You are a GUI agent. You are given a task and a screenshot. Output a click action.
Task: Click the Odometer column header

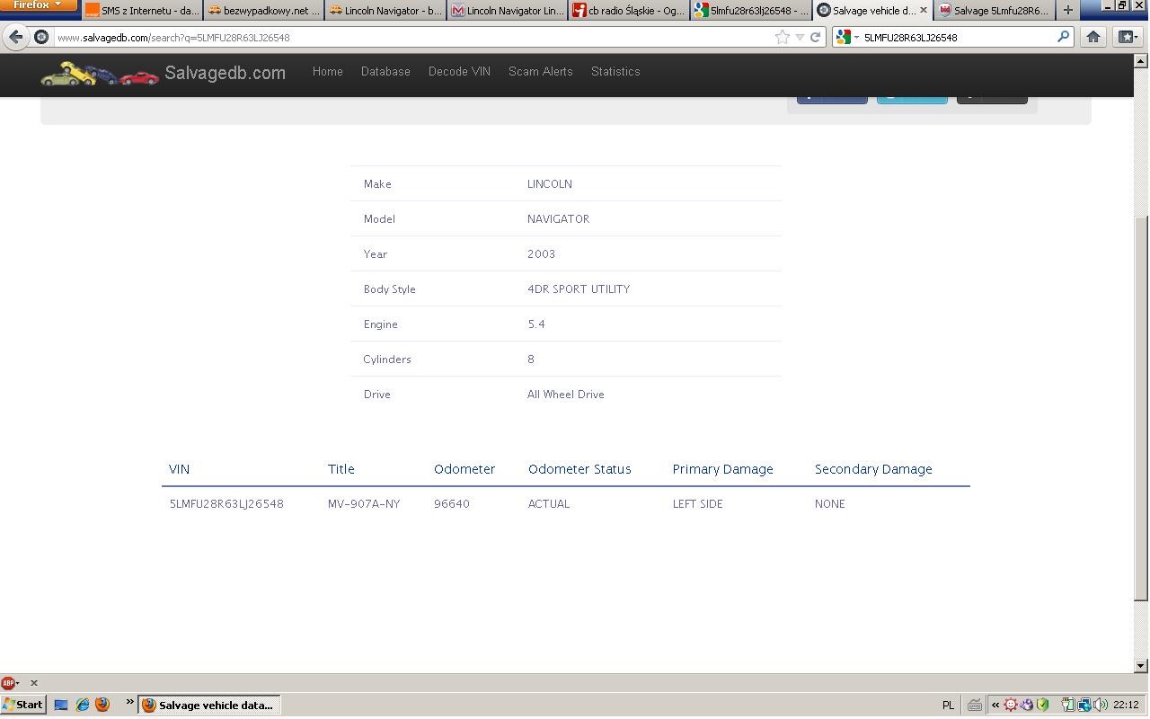point(464,469)
